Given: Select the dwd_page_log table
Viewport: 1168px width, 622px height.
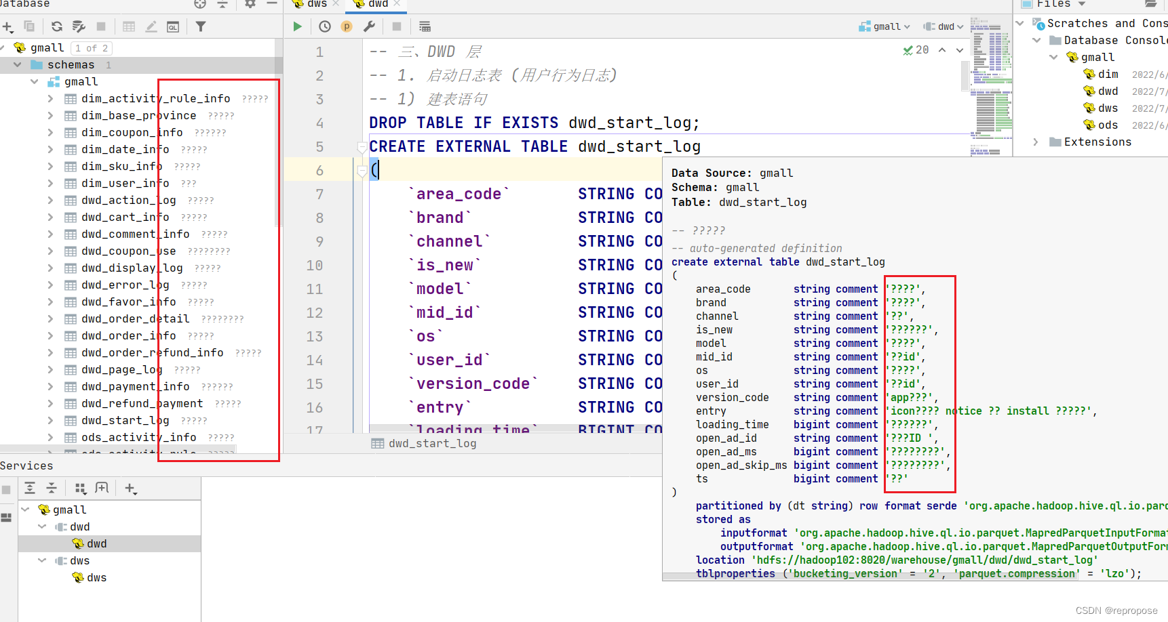Looking at the screenshot, I should (122, 369).
